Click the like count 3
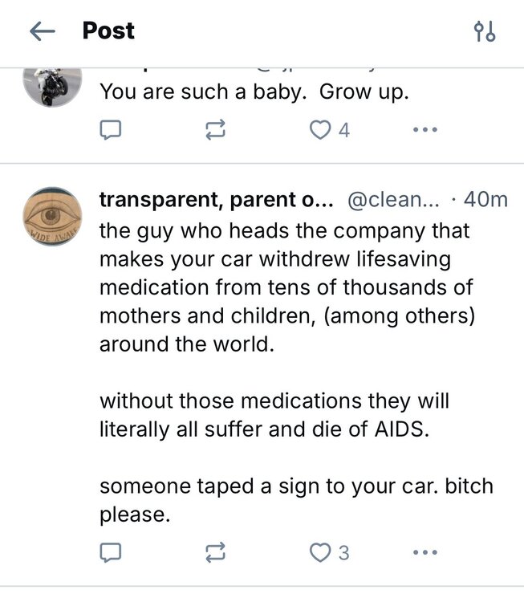This screenshot has height=602, width=524. coord(343,552)
